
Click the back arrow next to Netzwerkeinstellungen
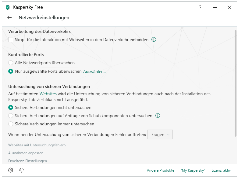click(9, 18)
